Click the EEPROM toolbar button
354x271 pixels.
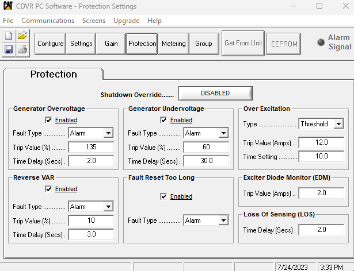tap(283, 44)
